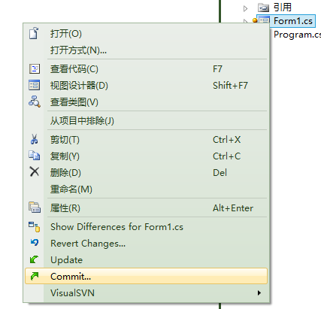The image size is (321, 309).
Task: Expand the VisualSVN submenu arrow
Action: coord(259,292)
